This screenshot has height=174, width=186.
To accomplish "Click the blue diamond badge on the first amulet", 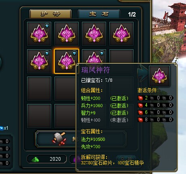I will click(47, 26).
